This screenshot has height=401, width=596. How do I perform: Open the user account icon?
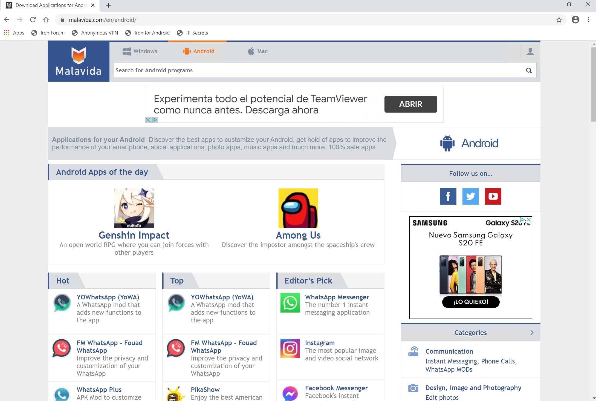coord(530,51)
